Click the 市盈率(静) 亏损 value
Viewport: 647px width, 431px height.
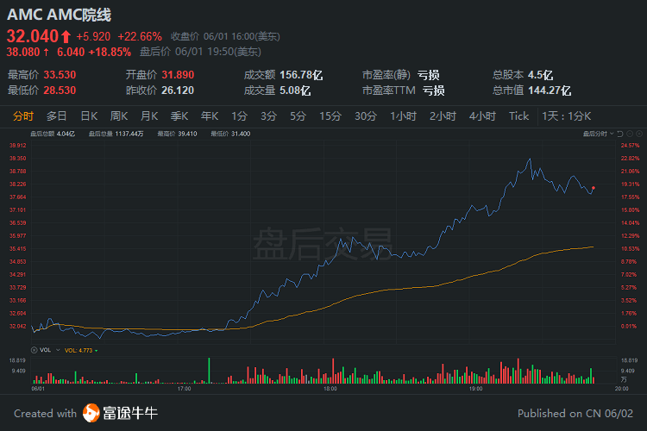click(428, 75)
